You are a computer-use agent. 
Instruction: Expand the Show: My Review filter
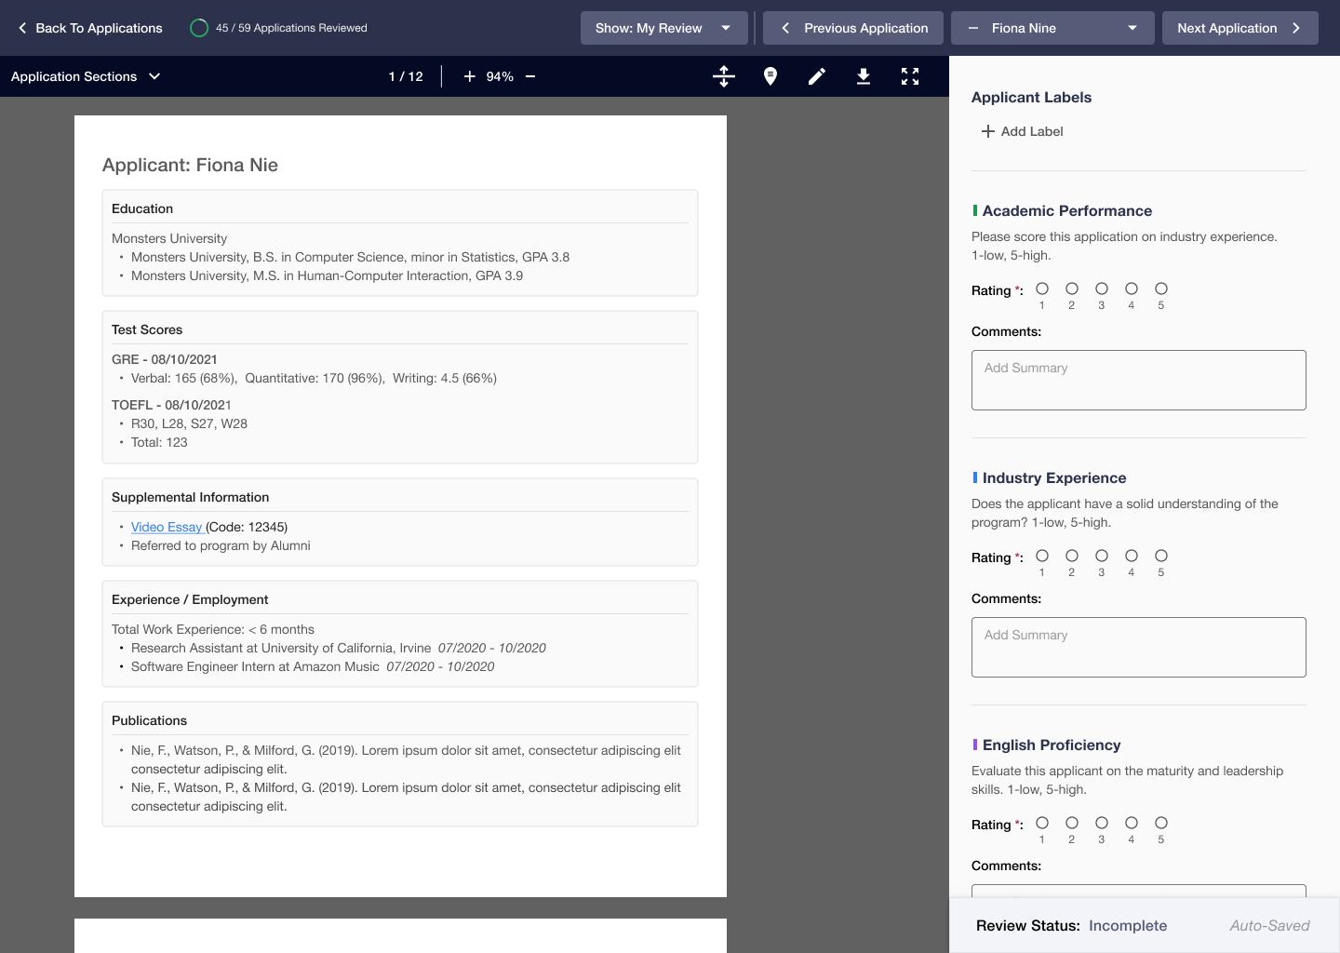(x=663, y=28)
